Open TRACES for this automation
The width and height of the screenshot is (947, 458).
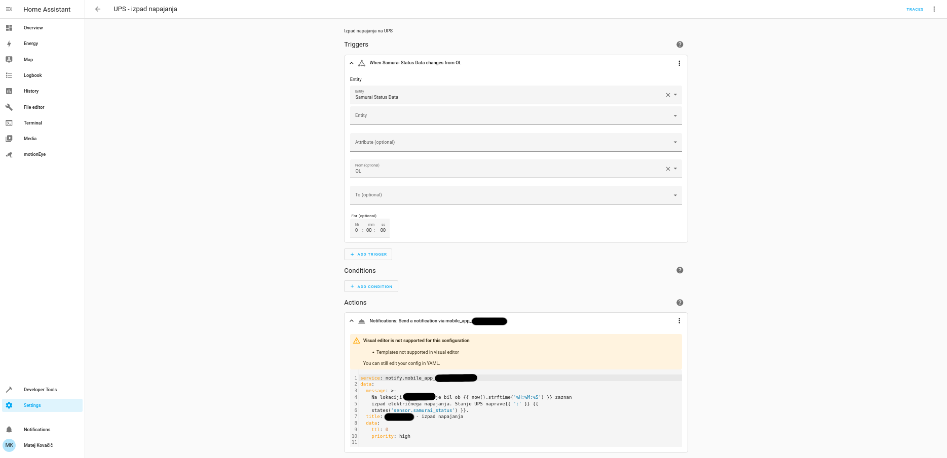915,9
